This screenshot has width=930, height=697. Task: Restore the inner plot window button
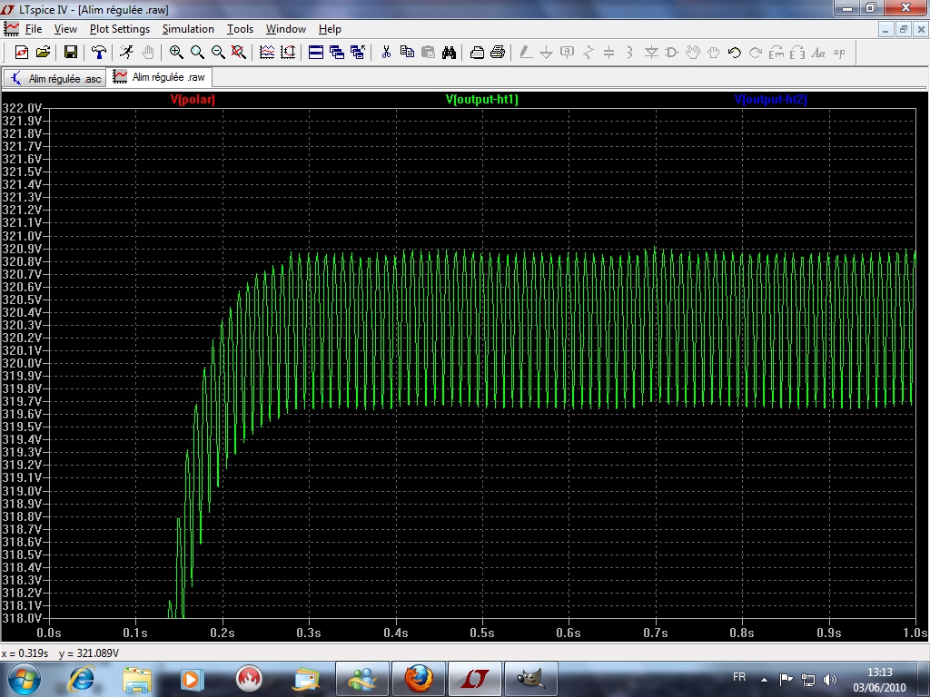click(x=904, y=29)
